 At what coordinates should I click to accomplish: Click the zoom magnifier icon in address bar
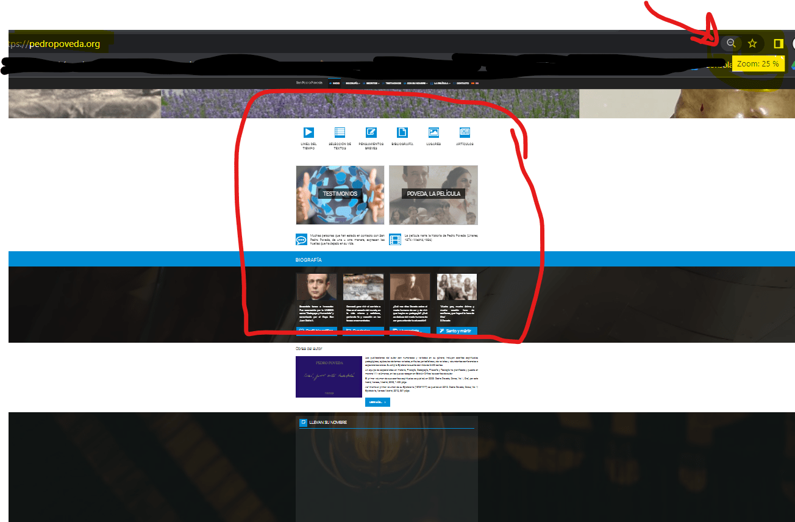pyautogui.click(x=730, y=43)
